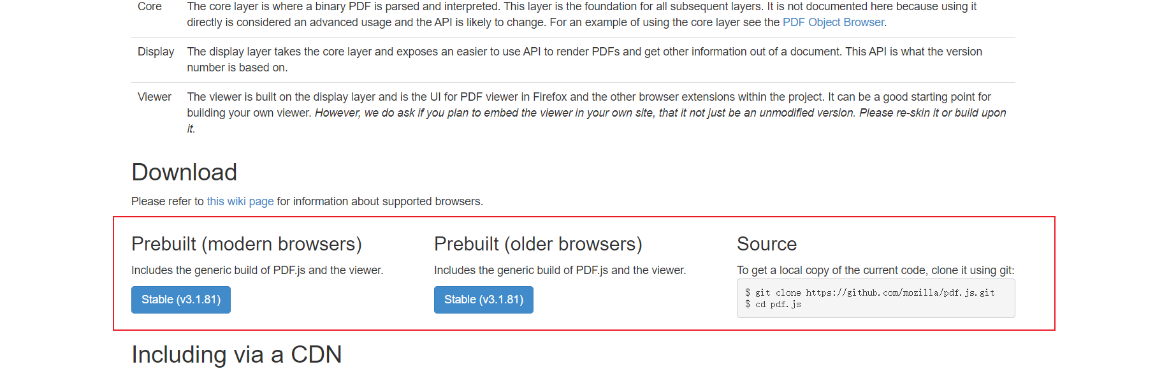
Task: Click the red-outlined download section
Action: 583,274
